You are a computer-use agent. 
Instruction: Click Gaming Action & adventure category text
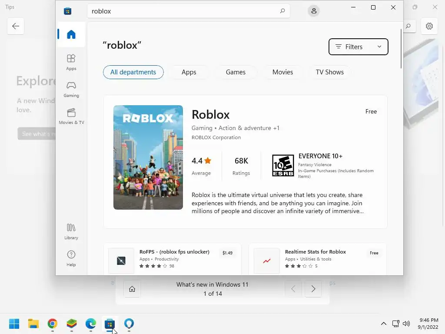point(235,128)
